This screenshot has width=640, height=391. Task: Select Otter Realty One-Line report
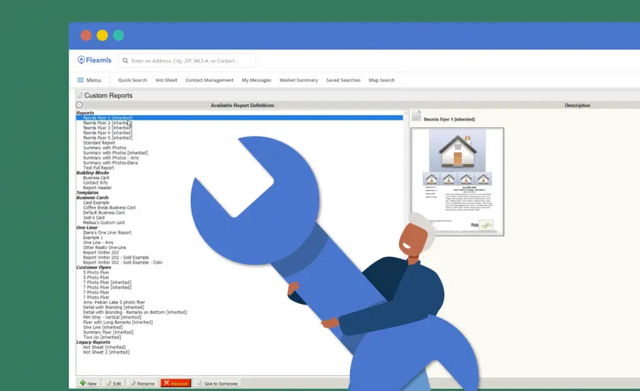click(x=104, y=247)
